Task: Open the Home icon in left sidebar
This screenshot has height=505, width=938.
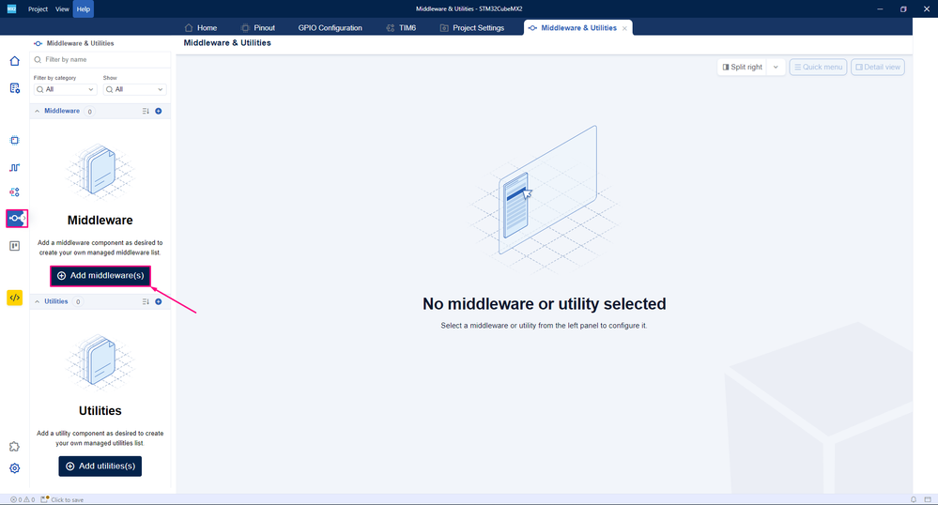Action: point(14,61)
